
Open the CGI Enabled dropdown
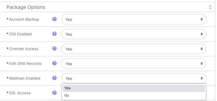pos(134,34)
